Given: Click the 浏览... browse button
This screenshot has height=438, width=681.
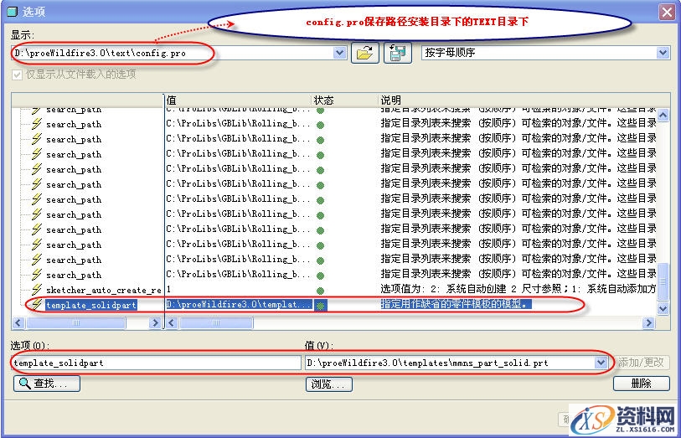Looking at the screenshot, I should [x=329, y=384].
